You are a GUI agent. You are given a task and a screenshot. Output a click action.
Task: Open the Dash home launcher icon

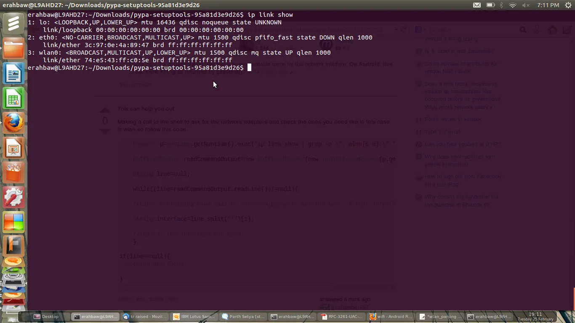point(13,24)
